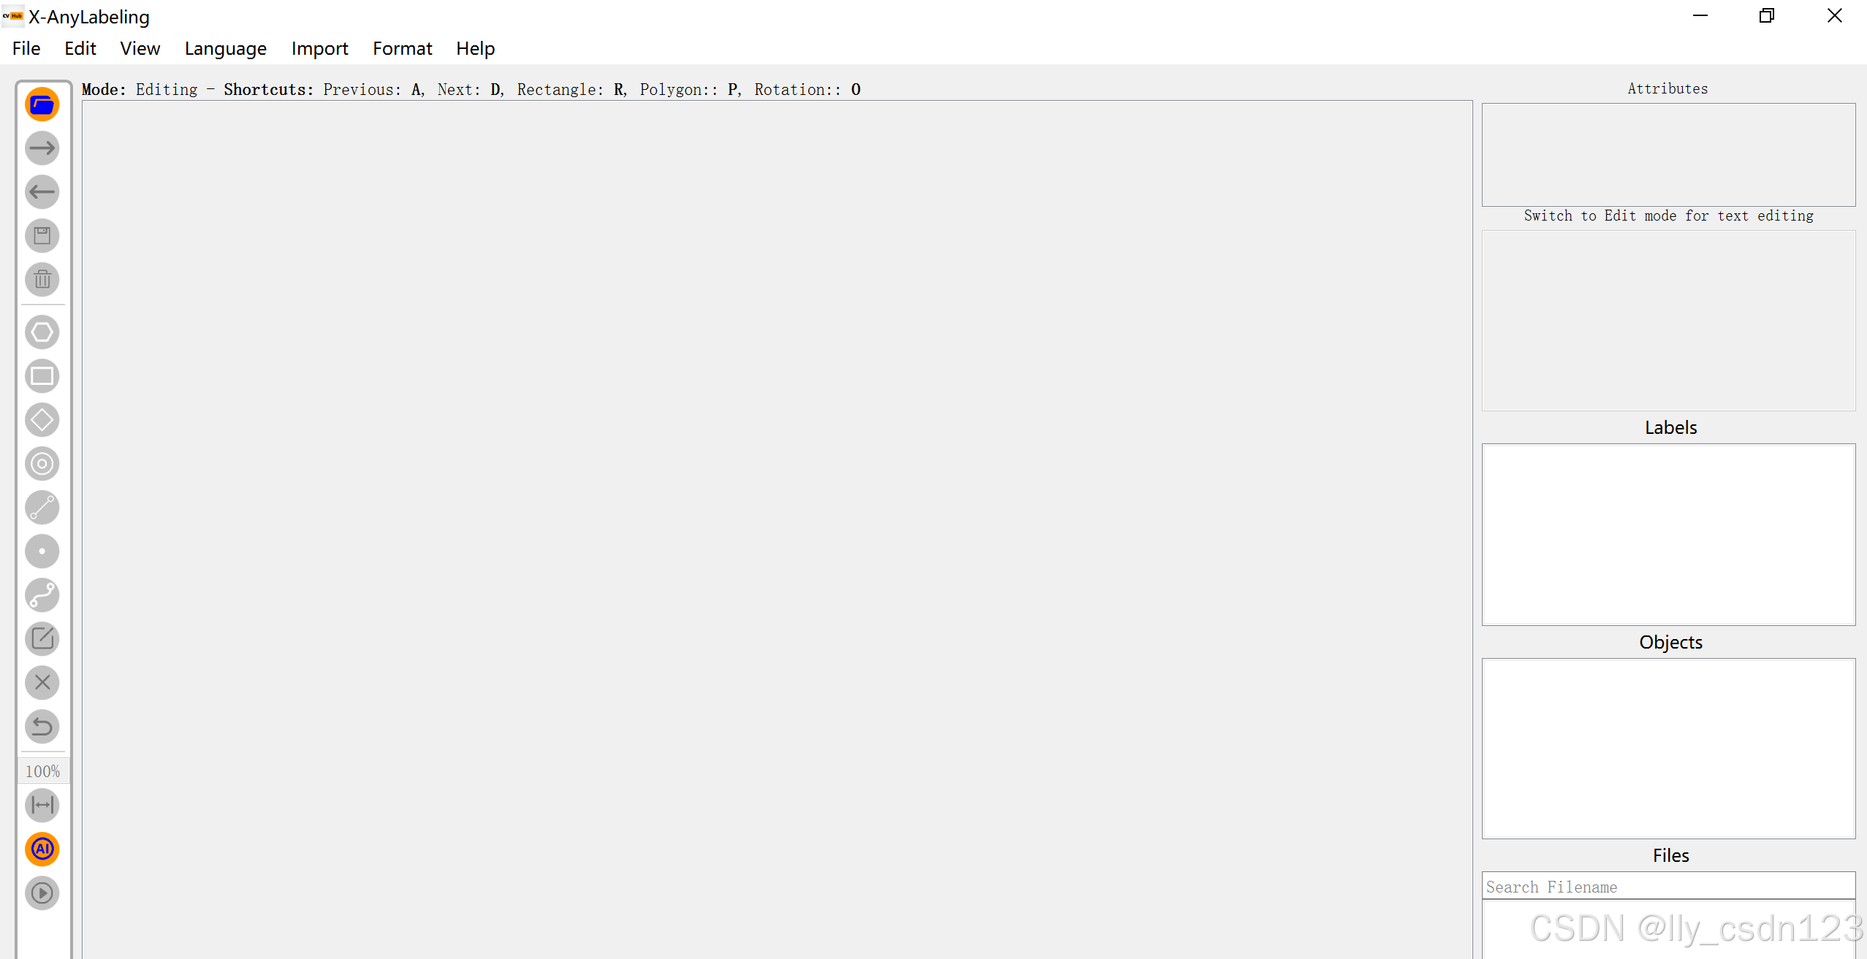
Task: Click the 100% zoom value box
Action: point(42,771)
